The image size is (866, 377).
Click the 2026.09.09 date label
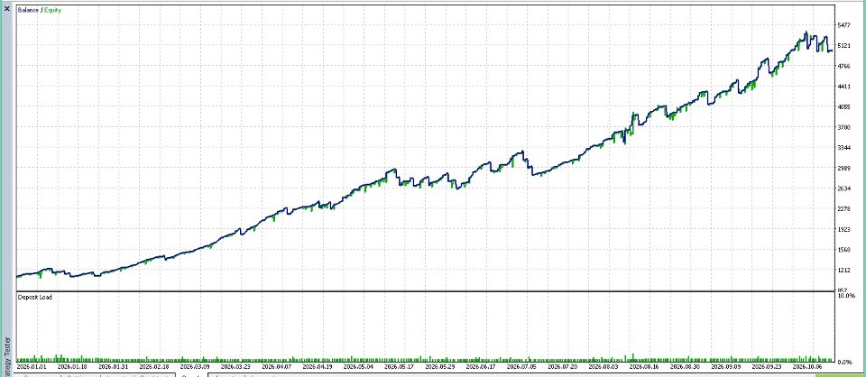725,366
